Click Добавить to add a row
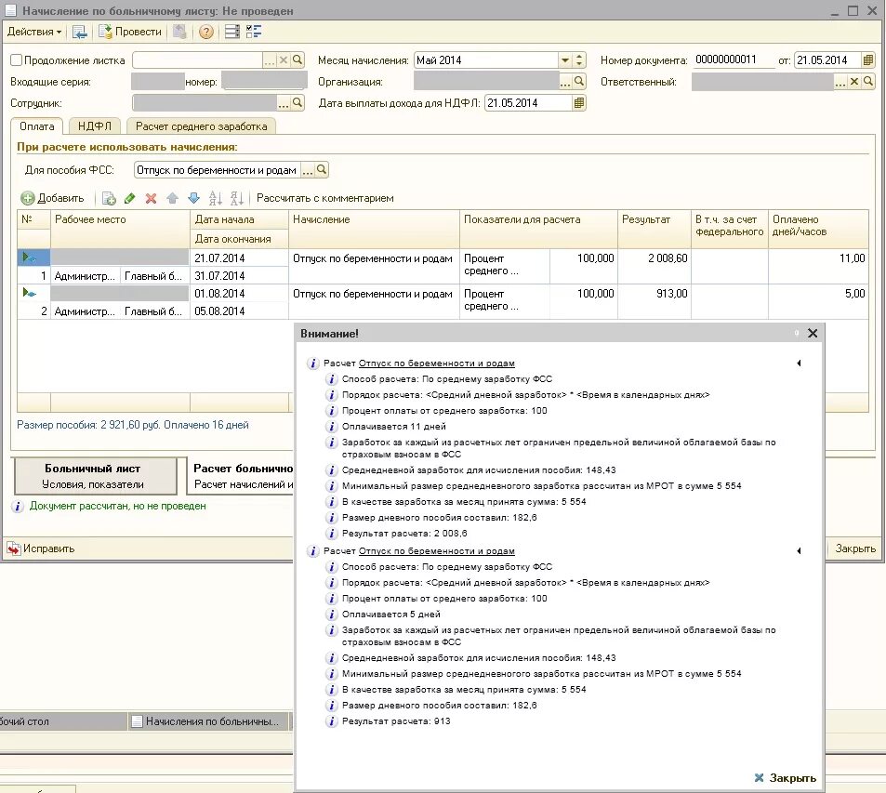Viewport: 886px width, 793px height. [x=53, y=198]
